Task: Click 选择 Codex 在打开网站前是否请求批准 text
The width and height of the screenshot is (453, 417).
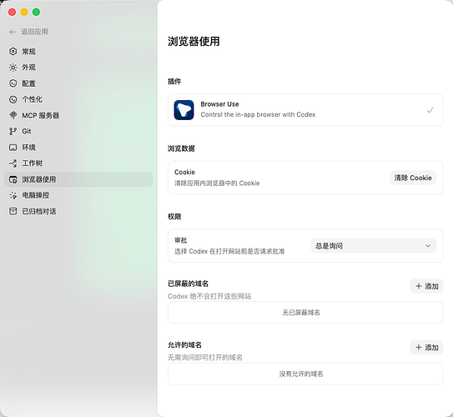Action: [229, 251]
